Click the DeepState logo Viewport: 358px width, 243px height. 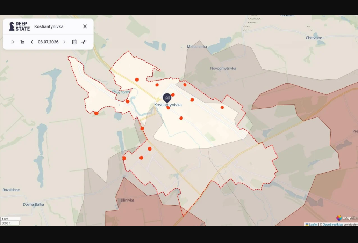click(20, 26)
